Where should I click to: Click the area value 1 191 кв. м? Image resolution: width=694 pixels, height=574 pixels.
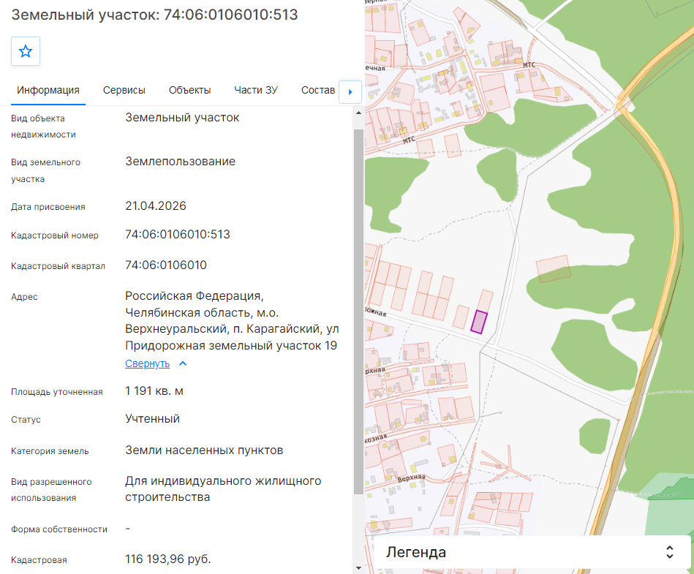pos(154,391)
